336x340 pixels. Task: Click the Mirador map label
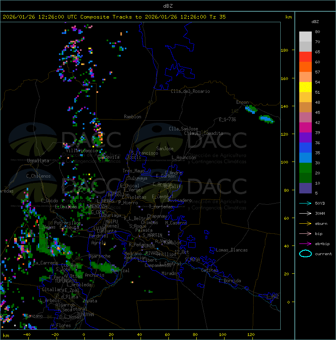point(170,273)
